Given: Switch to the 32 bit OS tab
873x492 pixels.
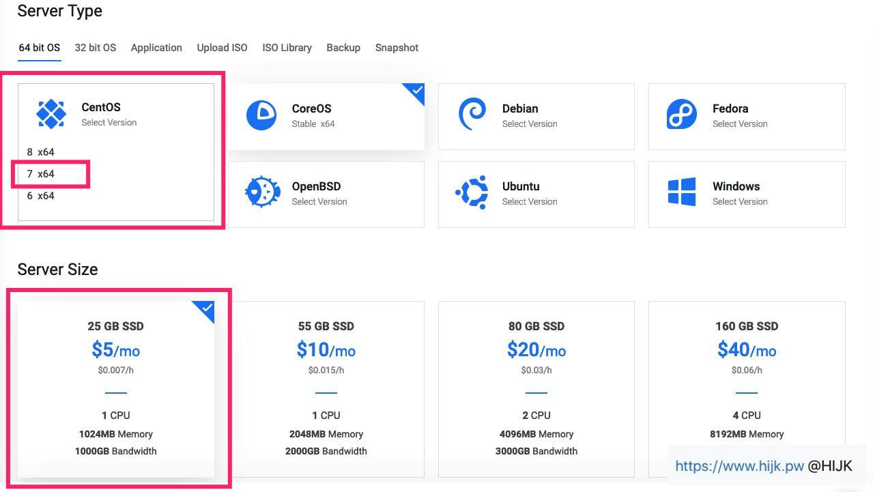Looking at the screenshot, I should coord(96,48).
